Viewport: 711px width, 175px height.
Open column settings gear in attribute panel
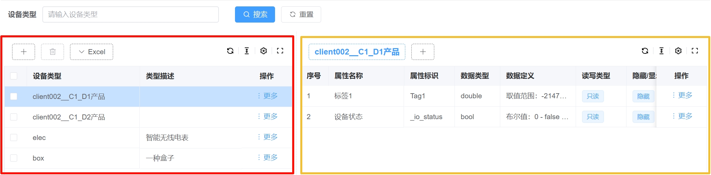click(678, 51)
